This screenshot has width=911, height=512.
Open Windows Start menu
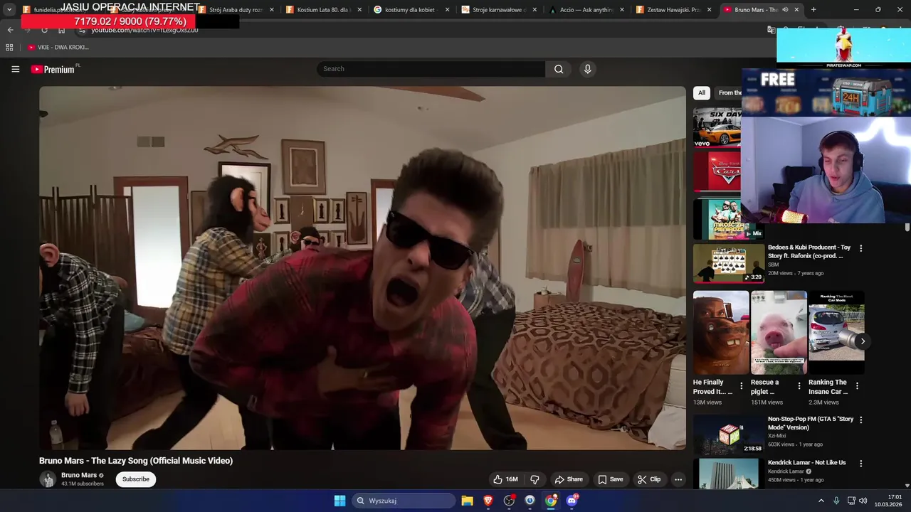[339, 501]
